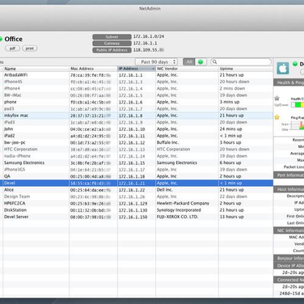Image resolution: width=304 pixels, height=304 pixels.
Task: Select the BW-iMac host row
Action: pos(137,95)
